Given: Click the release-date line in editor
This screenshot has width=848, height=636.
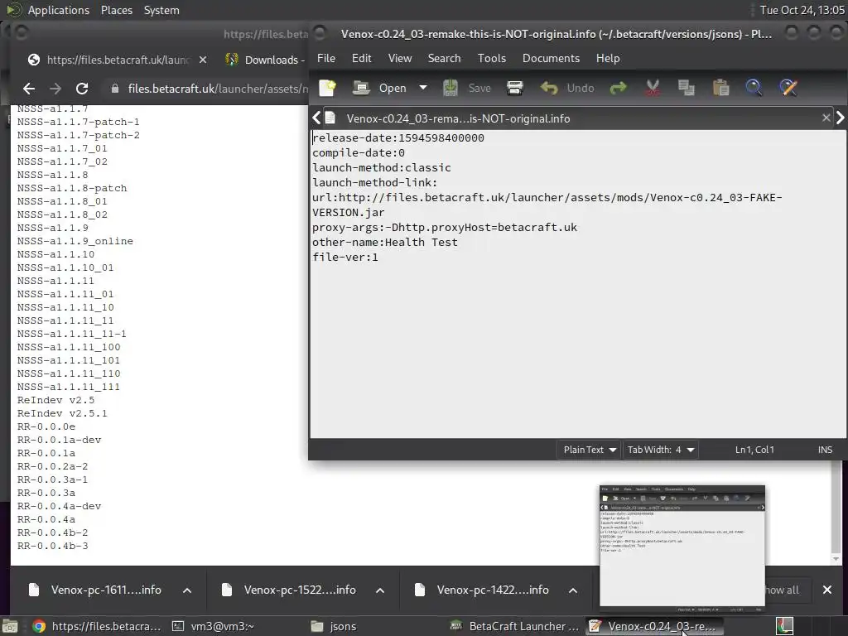Looking at the screenshot, I should 398,138.
